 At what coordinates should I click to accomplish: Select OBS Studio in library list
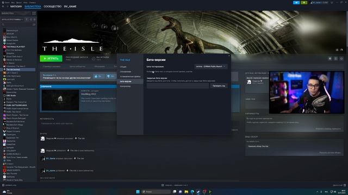pos(11,95)
